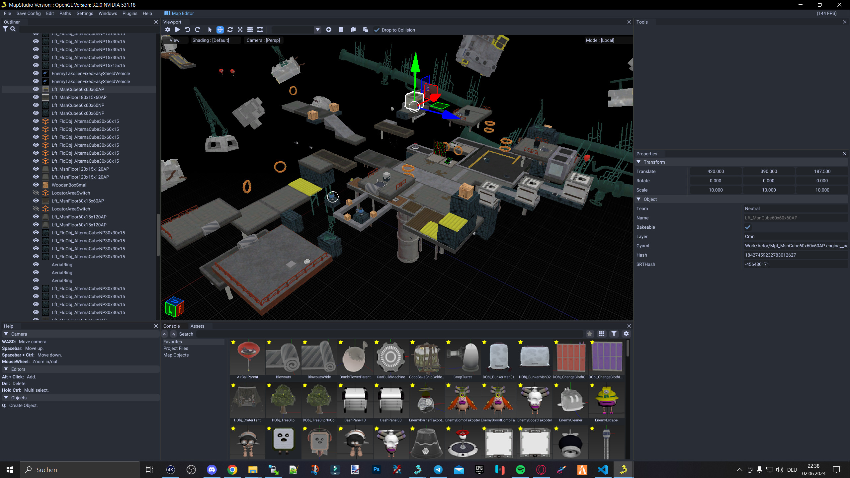Image resolution: width=850 pixels, height=478 pixels.
Task: Open the Settings menu
Action: pyautogui.click(x=85, y=13)
